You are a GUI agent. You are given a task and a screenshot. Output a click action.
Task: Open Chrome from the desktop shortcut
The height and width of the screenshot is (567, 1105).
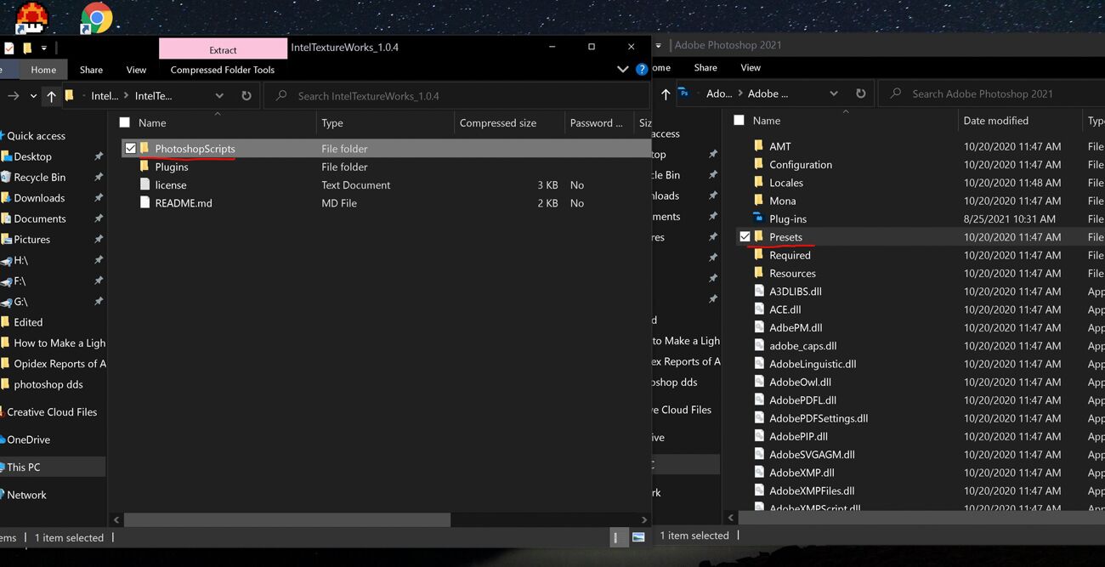coord(95,18)
